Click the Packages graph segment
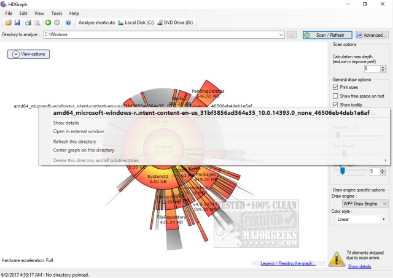Screen dimensions: 393x278 coord(206,177)
